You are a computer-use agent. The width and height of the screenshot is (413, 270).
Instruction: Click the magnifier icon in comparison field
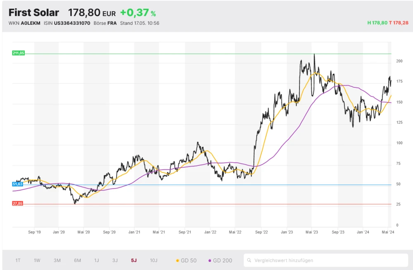tap(249, 260)
